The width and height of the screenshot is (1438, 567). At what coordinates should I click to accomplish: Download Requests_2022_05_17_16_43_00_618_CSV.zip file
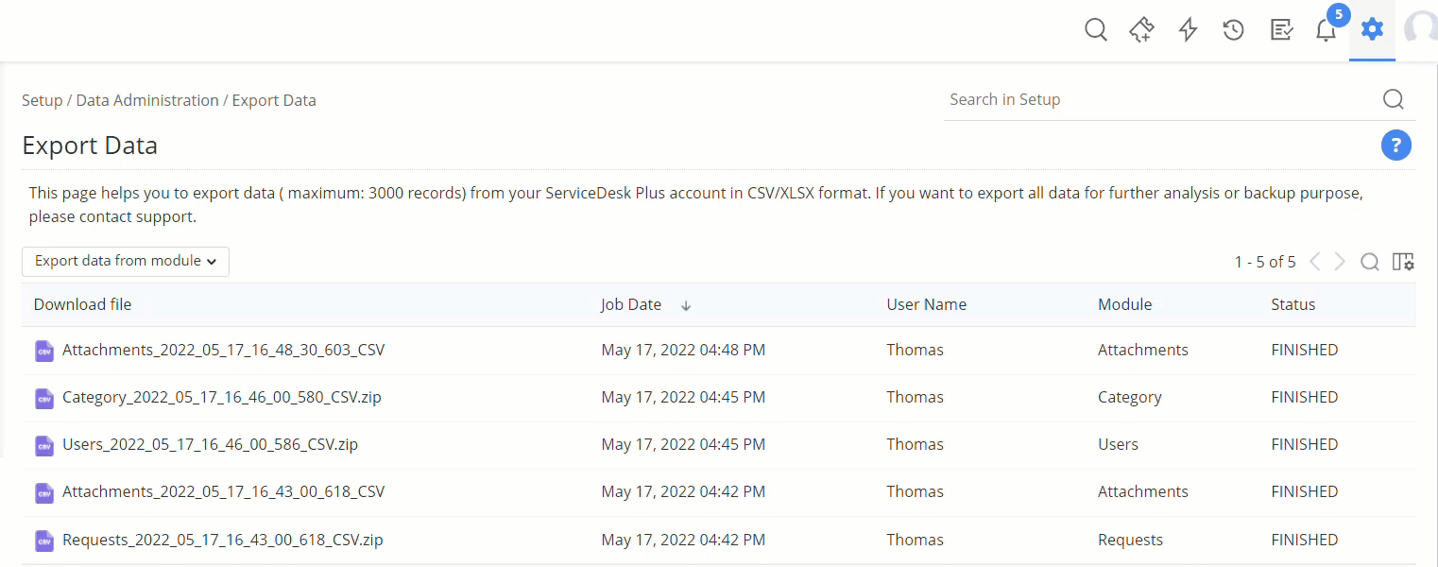pos(222,541)
